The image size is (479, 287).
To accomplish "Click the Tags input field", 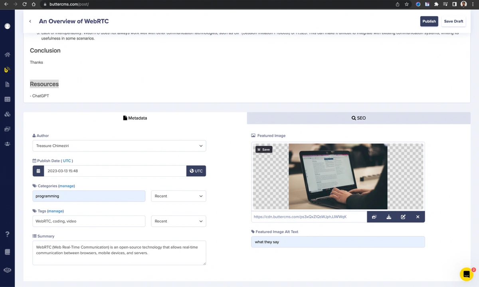I will (89, 221).
